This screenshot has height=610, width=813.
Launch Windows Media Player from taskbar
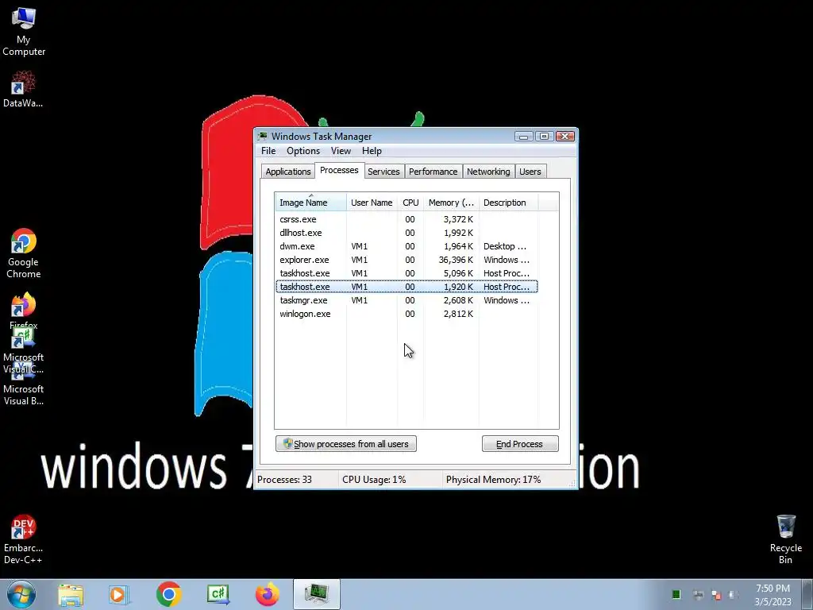pos(119,594)
